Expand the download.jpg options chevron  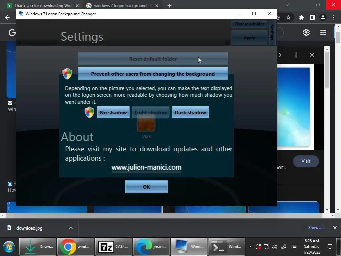tap(71, 228)
